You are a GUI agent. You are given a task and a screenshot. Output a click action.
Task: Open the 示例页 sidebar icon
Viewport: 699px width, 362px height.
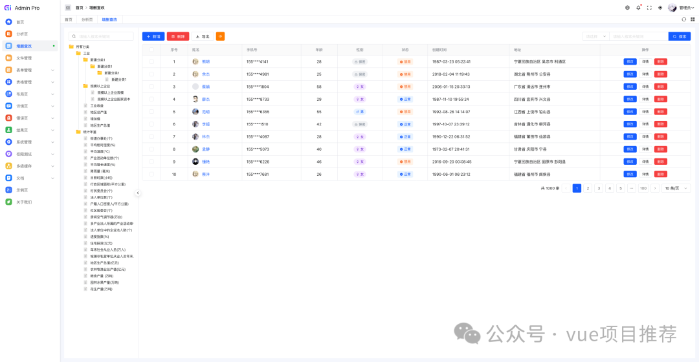click(x=8, y=190)
